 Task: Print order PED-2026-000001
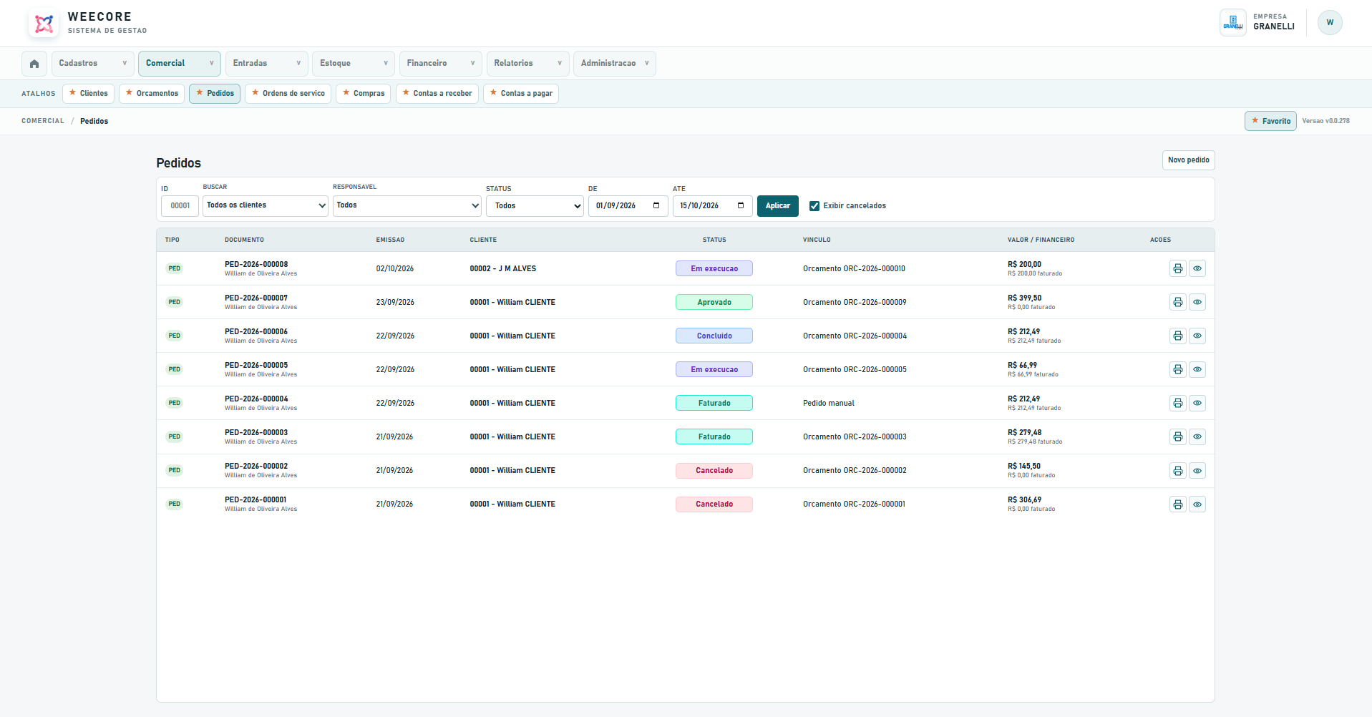pos(1178,504)
